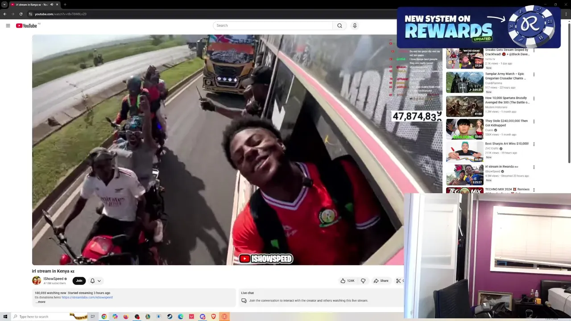Open a new browser tab
The image size is (571, 321).
click(65, 4)
